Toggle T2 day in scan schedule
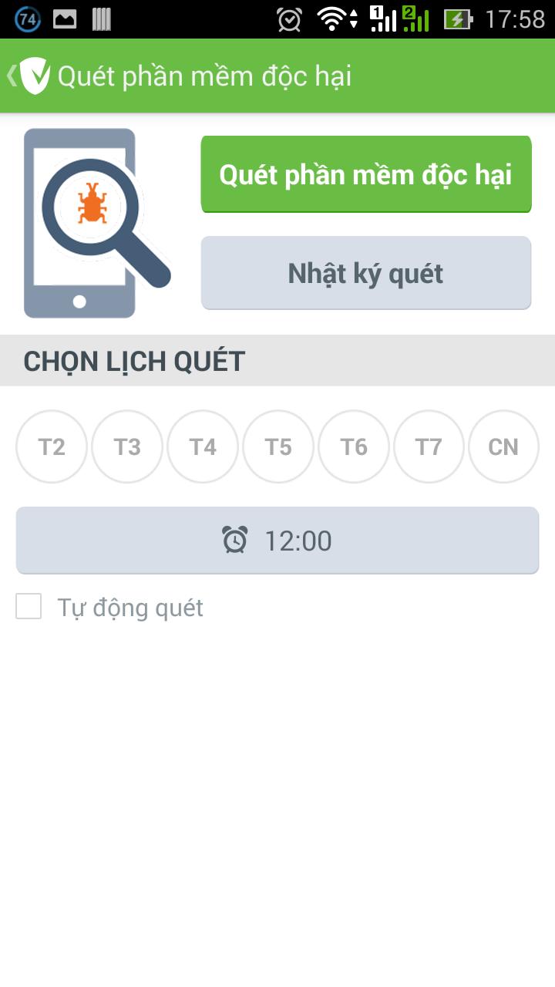The height and width of the screenshot is (987, 555). coord(52,446)
